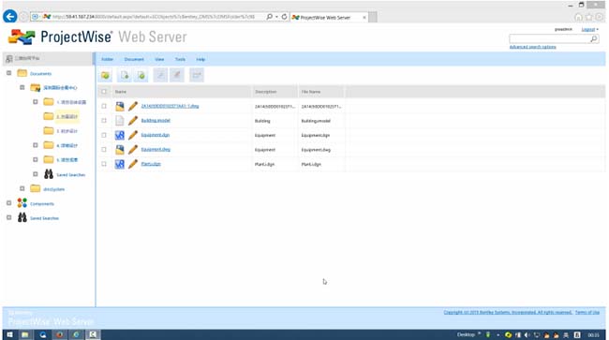
Task: Open Advanced search options link
Action: click(x=532, y=47)
